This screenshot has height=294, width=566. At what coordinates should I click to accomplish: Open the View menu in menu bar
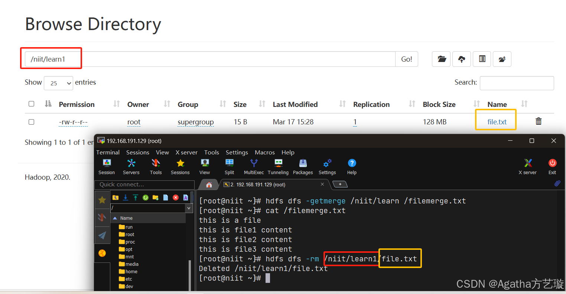pos(162,152)
